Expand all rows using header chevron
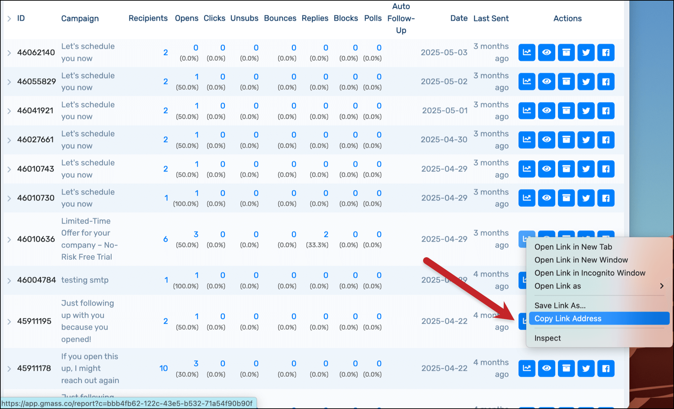The width and height of the screenshot is (674, 409). point(9,18)
